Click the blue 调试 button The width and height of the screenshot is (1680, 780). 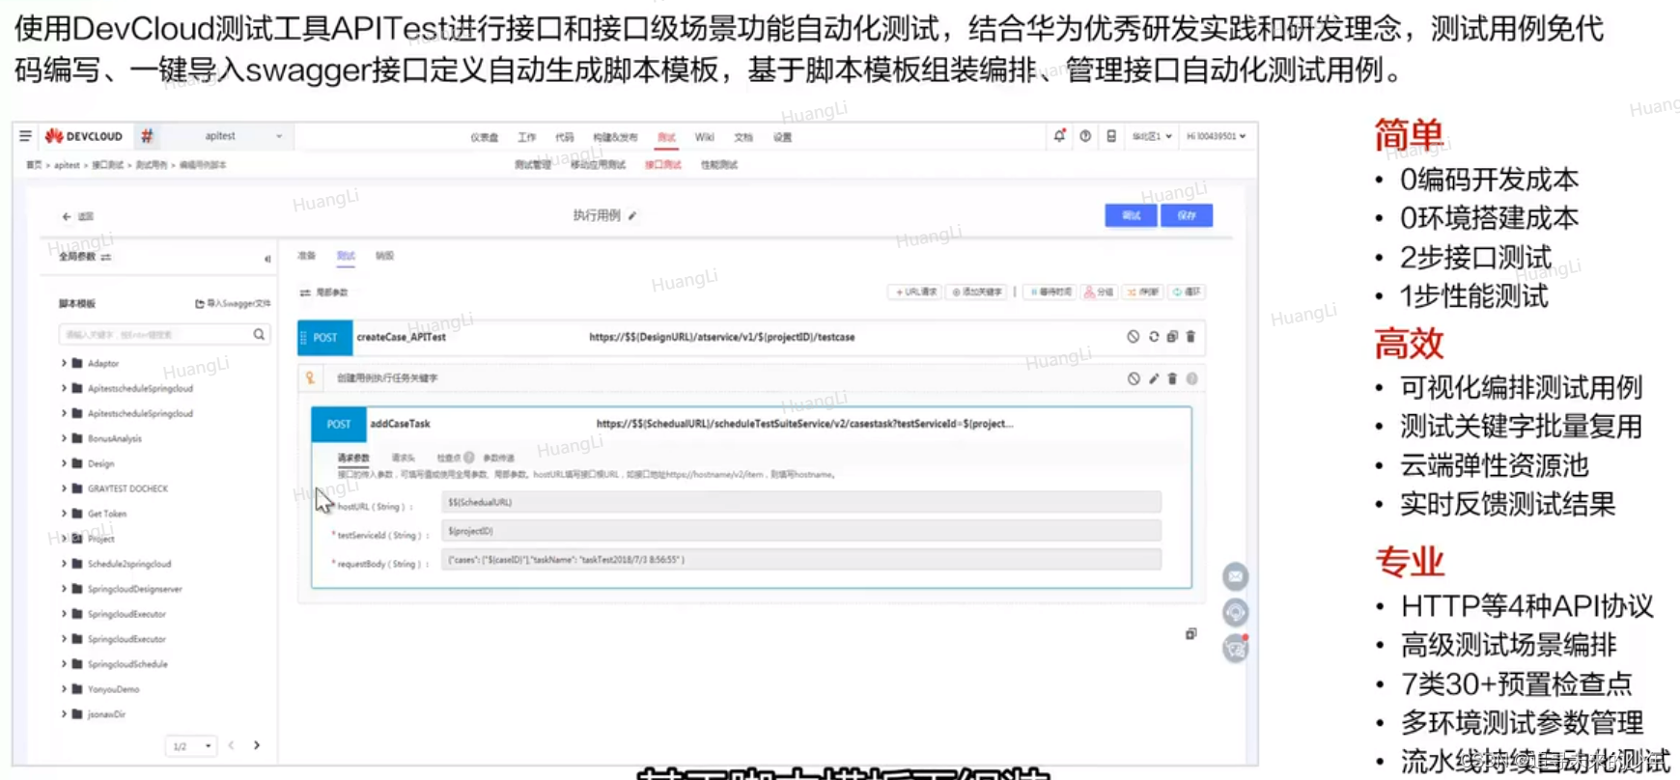click(x=1131, y=215)
